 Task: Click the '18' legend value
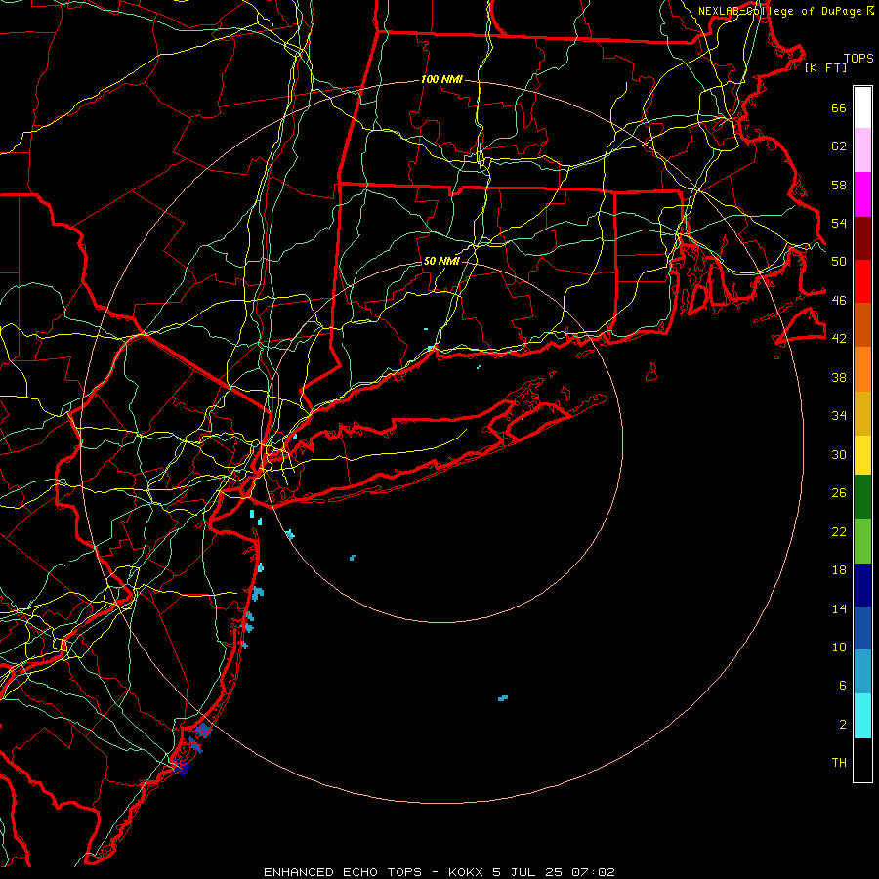coord(839,570)
